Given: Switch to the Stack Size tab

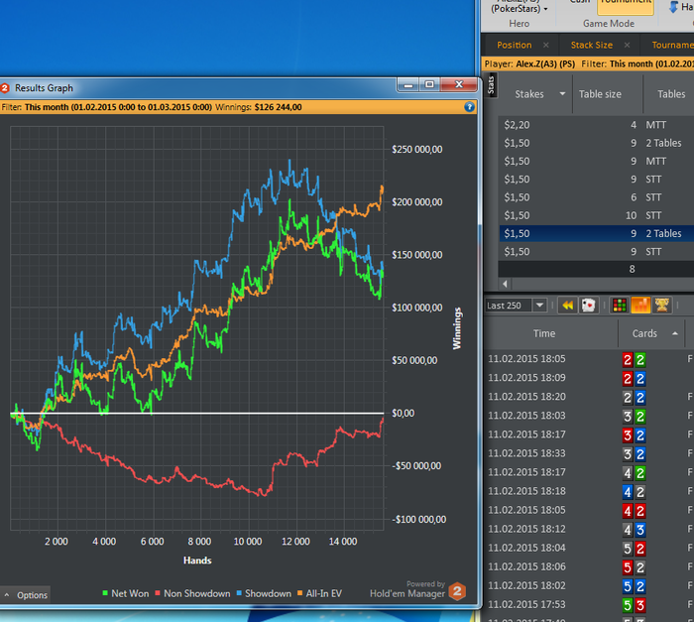Looking at the screenshot, I should tap(591, 45).
